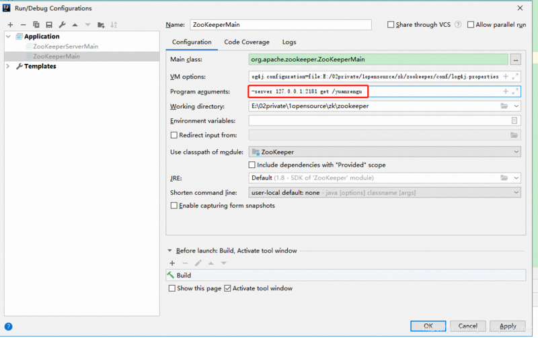The height and width of the screenshot is (338, 538).
Task: Add a before launch task
Action: click(x=172, y=263)
